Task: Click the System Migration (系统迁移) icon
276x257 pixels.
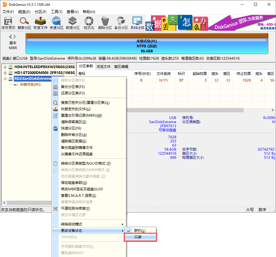Action: [137, 23]
